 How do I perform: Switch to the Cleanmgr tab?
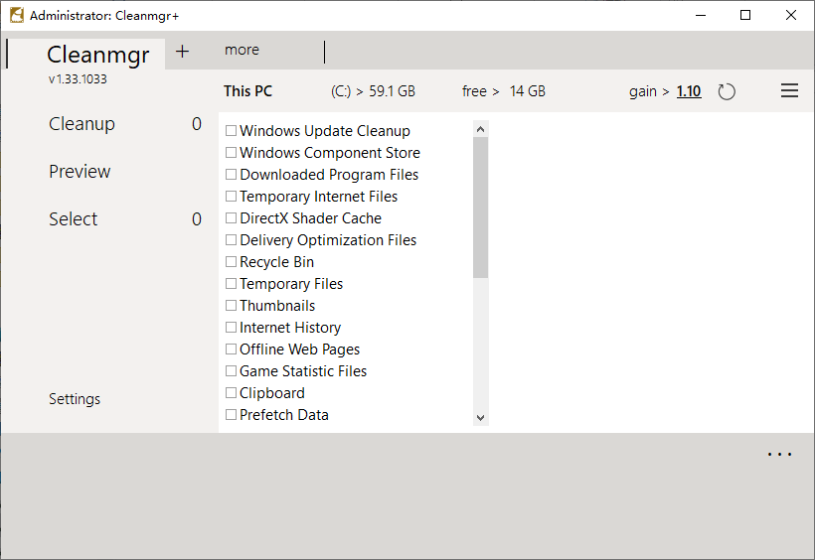97,54
